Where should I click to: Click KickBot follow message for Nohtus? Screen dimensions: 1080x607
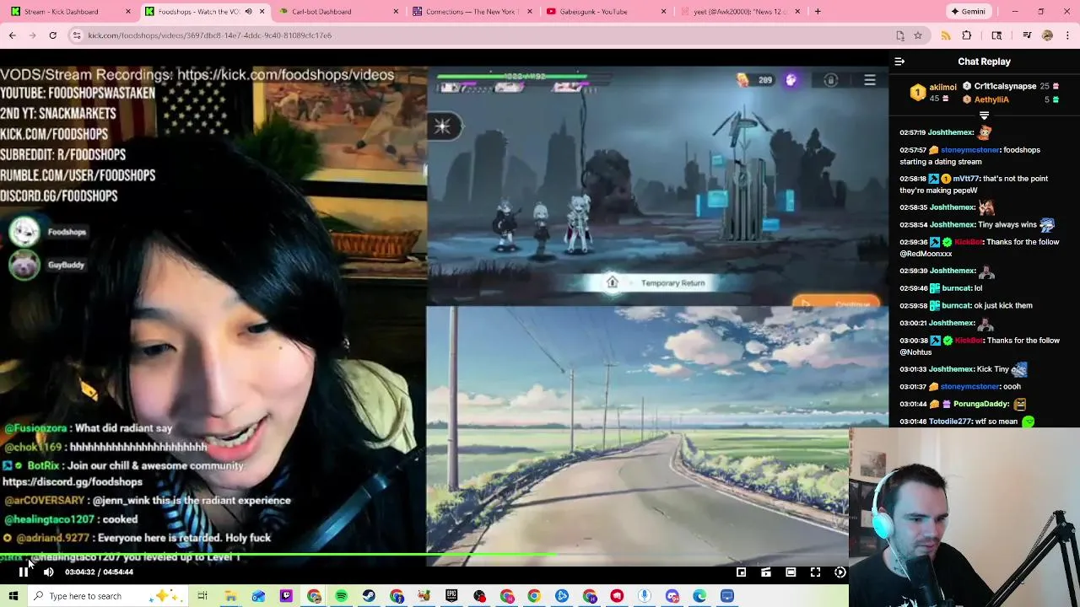click(x=979, y=346)
